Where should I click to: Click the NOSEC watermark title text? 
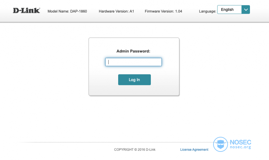(240, 142)
